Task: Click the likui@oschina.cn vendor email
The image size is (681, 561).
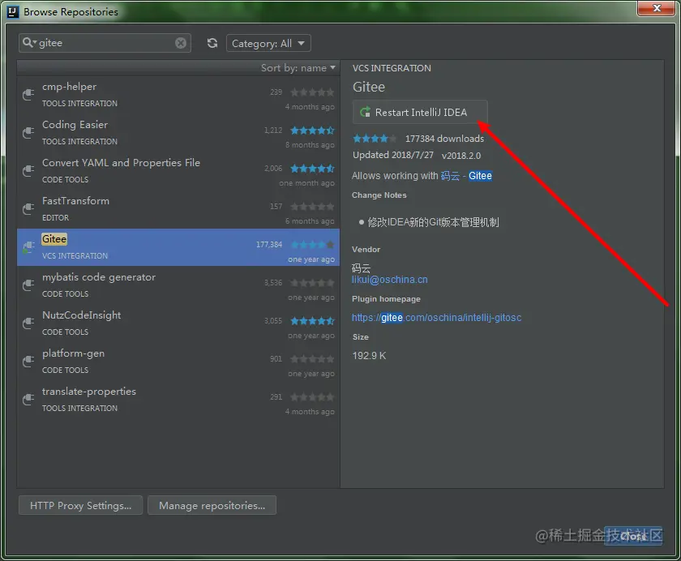Action: [x=390, y=280]
